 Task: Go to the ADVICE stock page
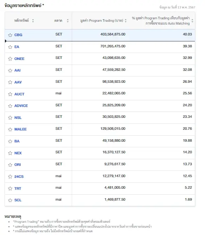21,106
